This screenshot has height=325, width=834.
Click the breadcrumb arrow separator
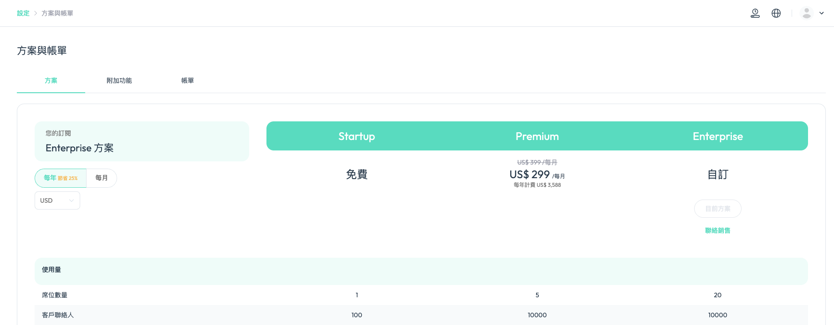[x=36, y=13]
